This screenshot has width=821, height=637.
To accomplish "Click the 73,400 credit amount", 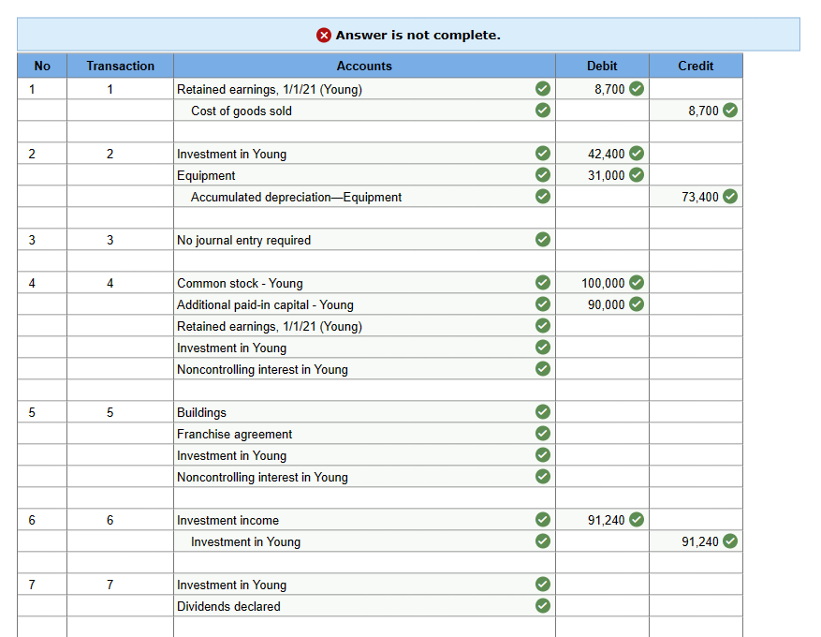I will pos(700,197).
